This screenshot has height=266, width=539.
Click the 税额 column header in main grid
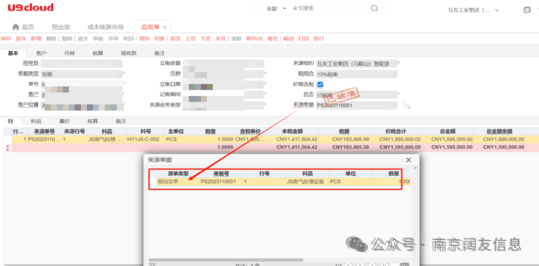pyautogui.click(x=344, y=132)
